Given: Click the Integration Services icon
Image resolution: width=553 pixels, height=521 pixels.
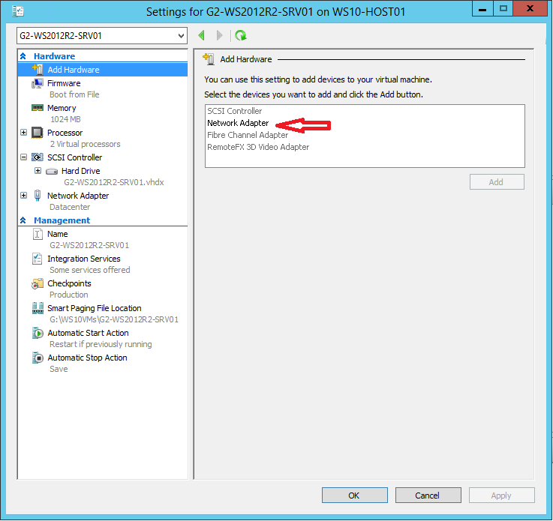Looking at the screenshot, I should (38, 259).
